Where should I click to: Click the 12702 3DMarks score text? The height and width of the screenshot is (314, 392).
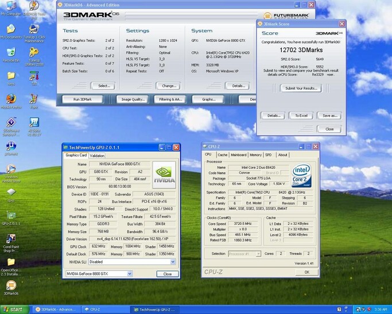coord(301,50)
